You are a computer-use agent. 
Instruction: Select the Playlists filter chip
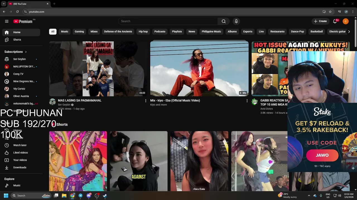[x=177, y=32]
